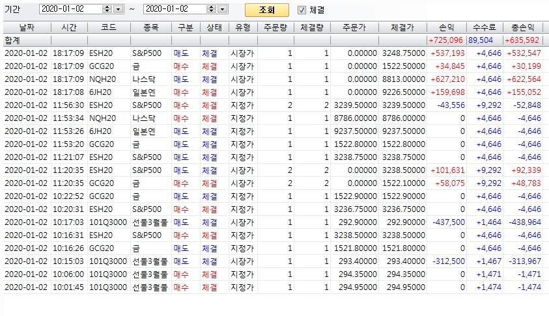Click profit value +537,193
The height and width of the screenshot is (316, 549).
pyautogui.click(x=447, y=53)
